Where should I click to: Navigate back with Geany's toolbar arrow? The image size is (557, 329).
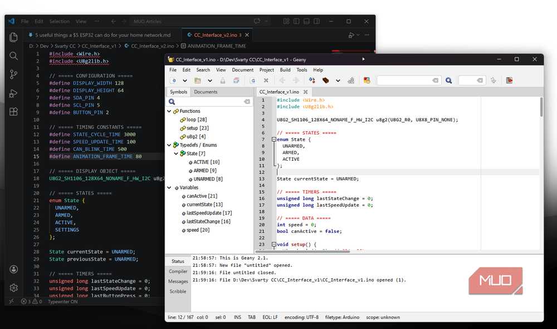click(282, 81)
